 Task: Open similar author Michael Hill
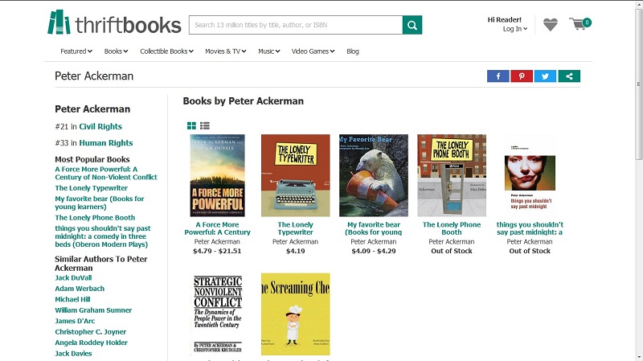pos(72,299)
